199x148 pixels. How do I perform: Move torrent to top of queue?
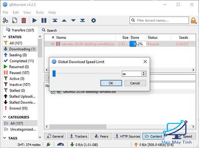click(55, 20)
